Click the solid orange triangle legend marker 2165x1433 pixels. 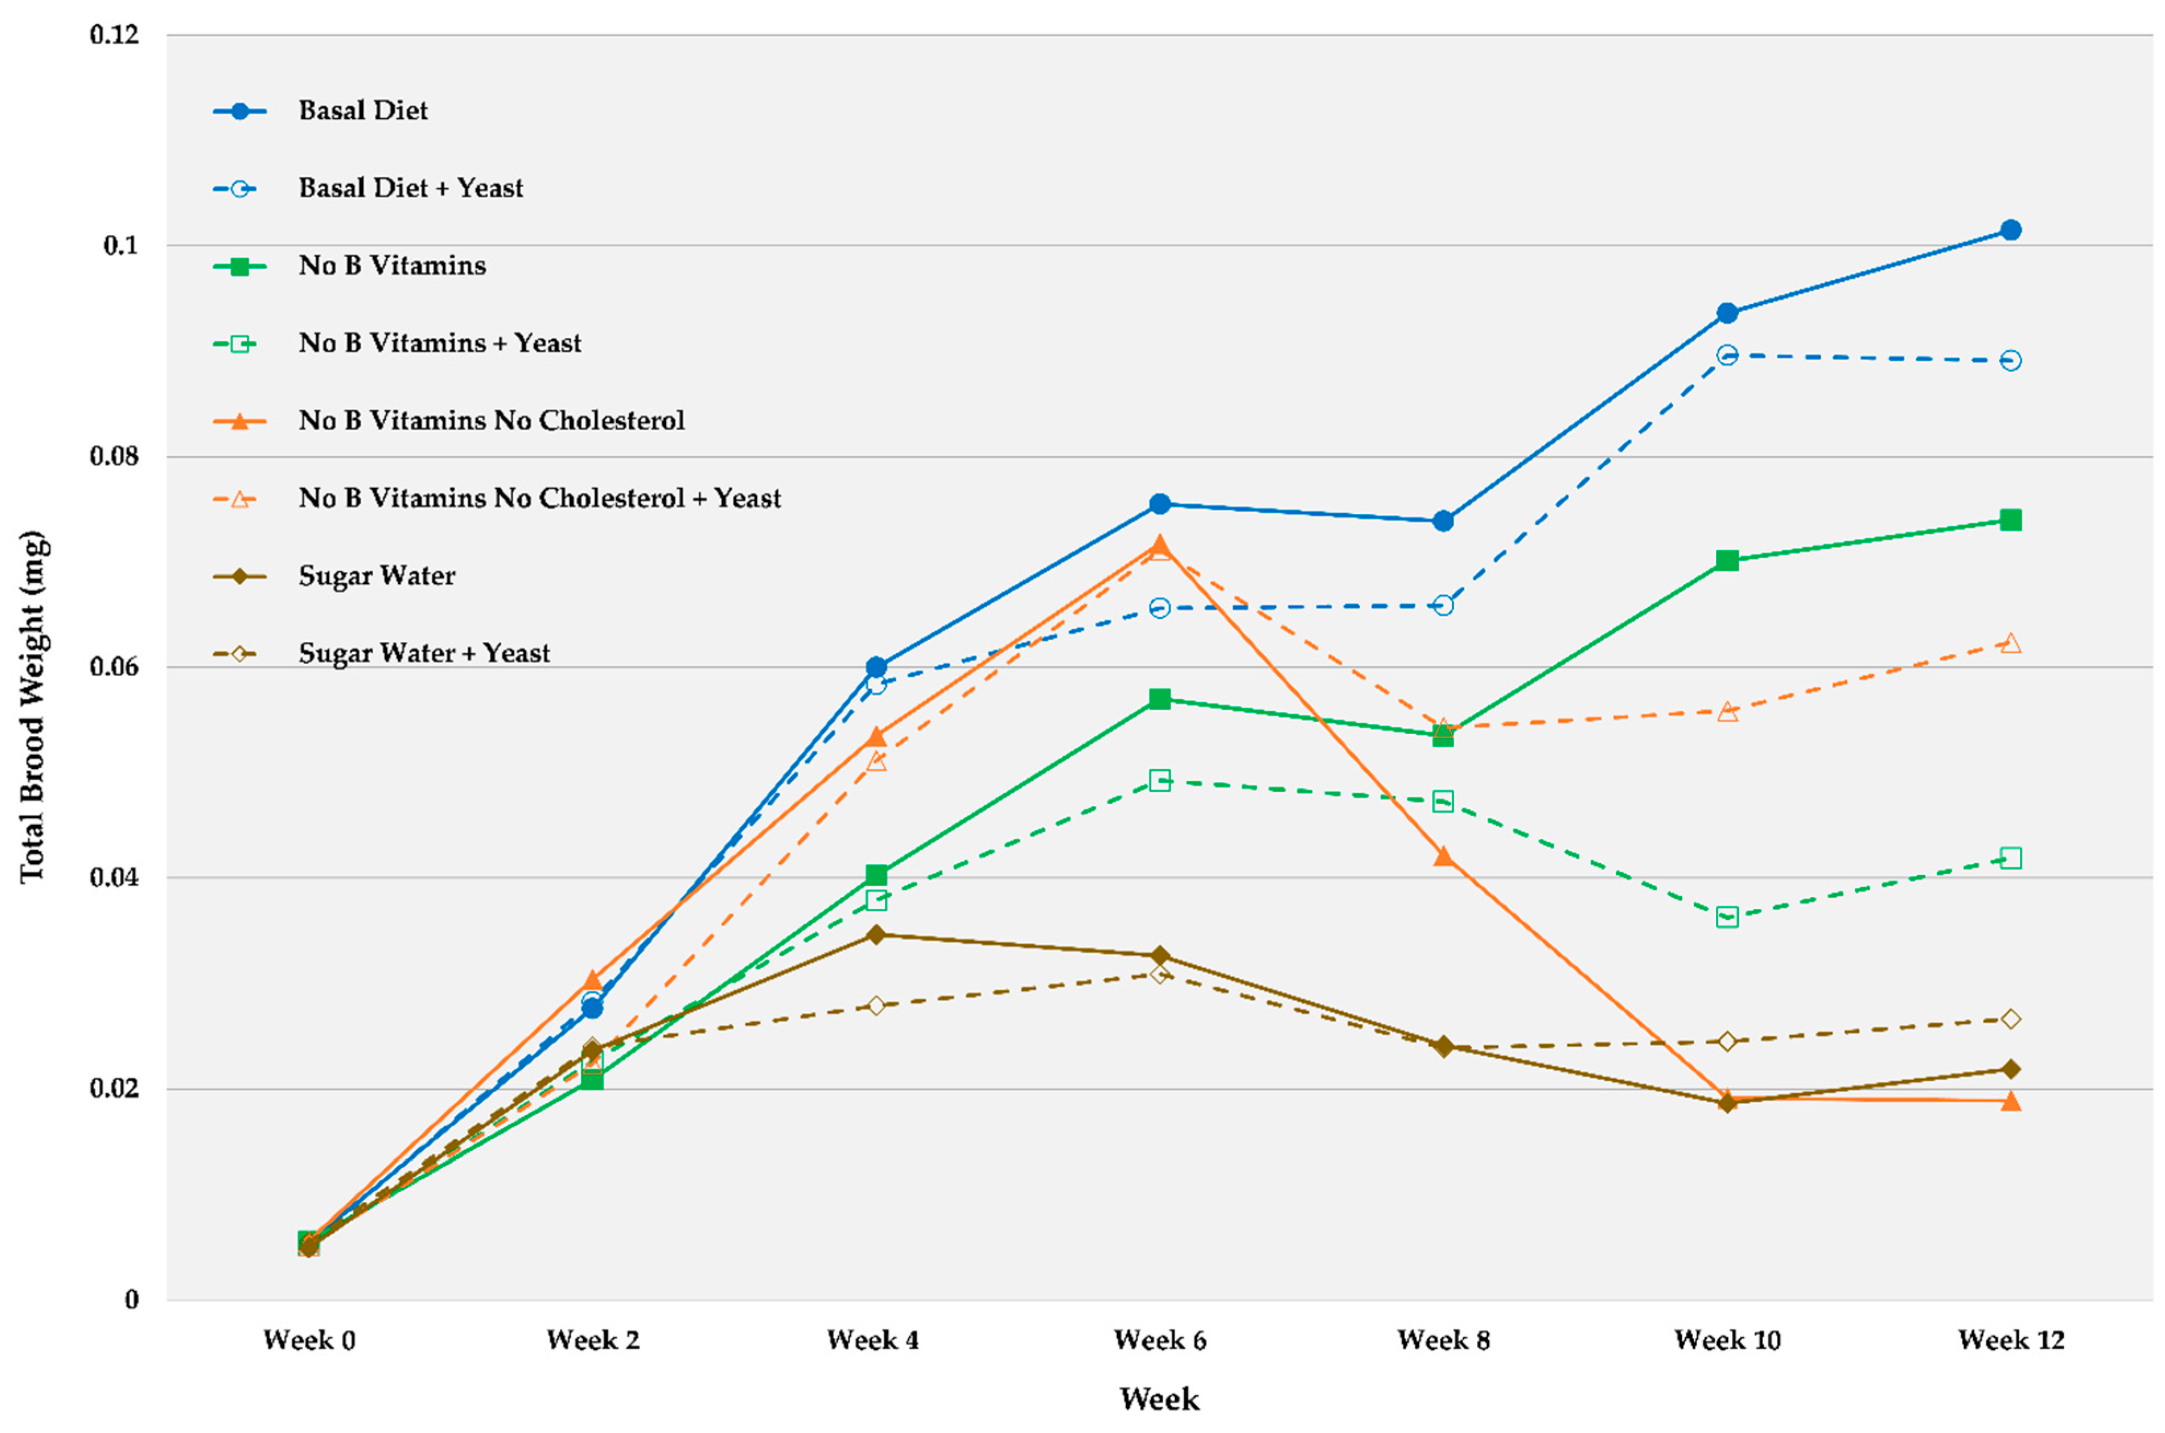point(240,421)
